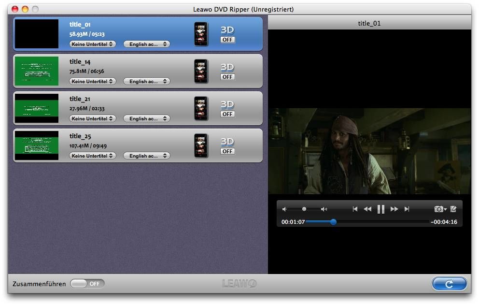Select the thumbnail of title_25

(37, 145)
